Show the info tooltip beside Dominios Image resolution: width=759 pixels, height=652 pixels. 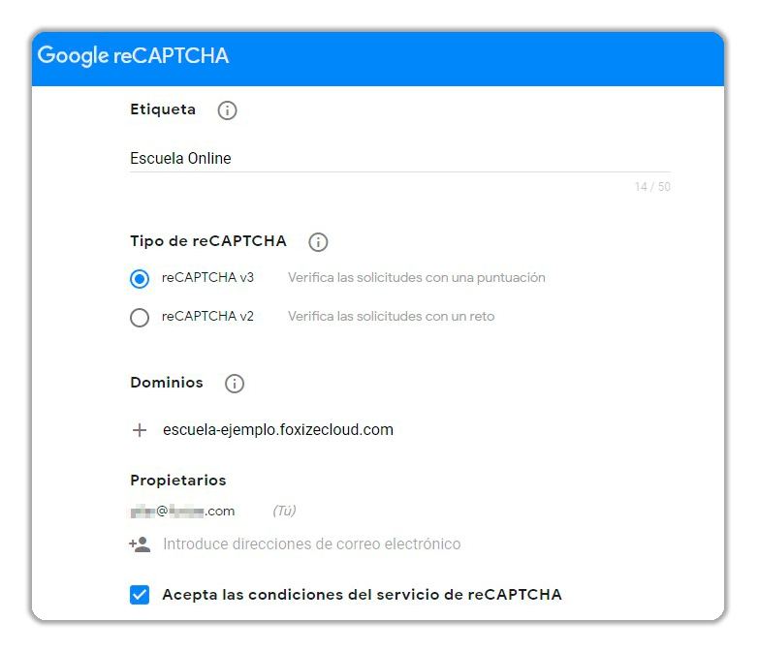click(235, 384)
